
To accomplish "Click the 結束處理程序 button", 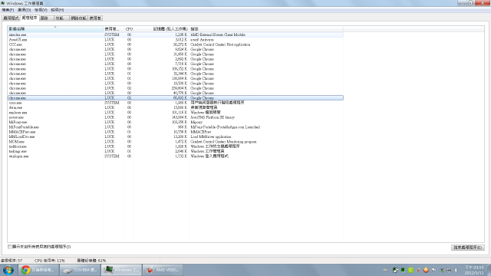I will tap(468, 248).
